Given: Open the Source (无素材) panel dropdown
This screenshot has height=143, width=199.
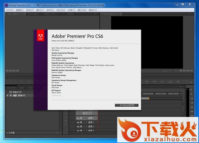Looking at the screenshot, I should [x=22, y=14].
